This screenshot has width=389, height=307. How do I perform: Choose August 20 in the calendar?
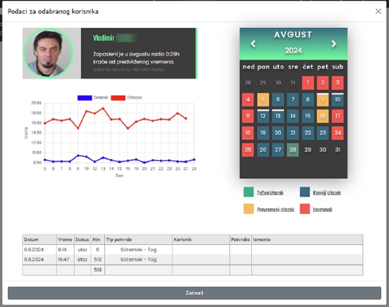(x=277, y=133)
